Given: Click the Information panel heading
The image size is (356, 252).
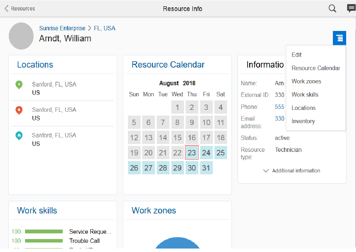Looking at the screenshot, I should click(x=265, y=65).
